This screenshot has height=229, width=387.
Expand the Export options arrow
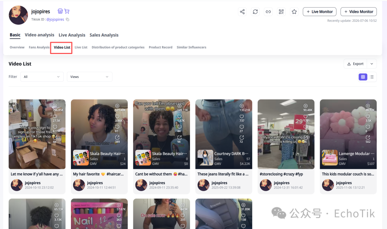(372, 64)
